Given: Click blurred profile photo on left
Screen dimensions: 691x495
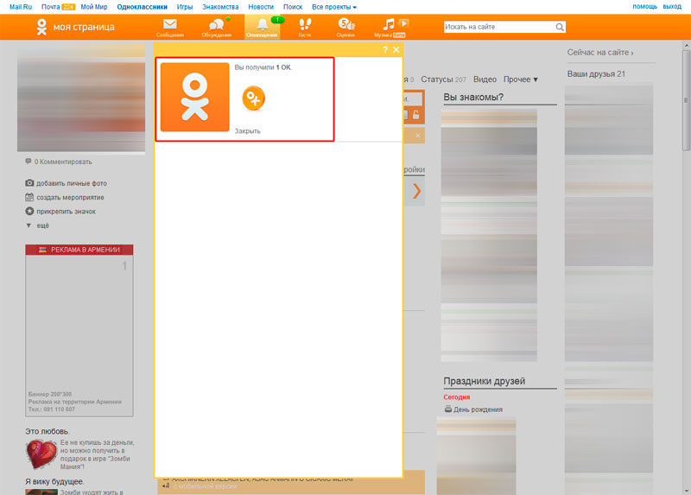Looking at the screenshot, I should point(81,98).
